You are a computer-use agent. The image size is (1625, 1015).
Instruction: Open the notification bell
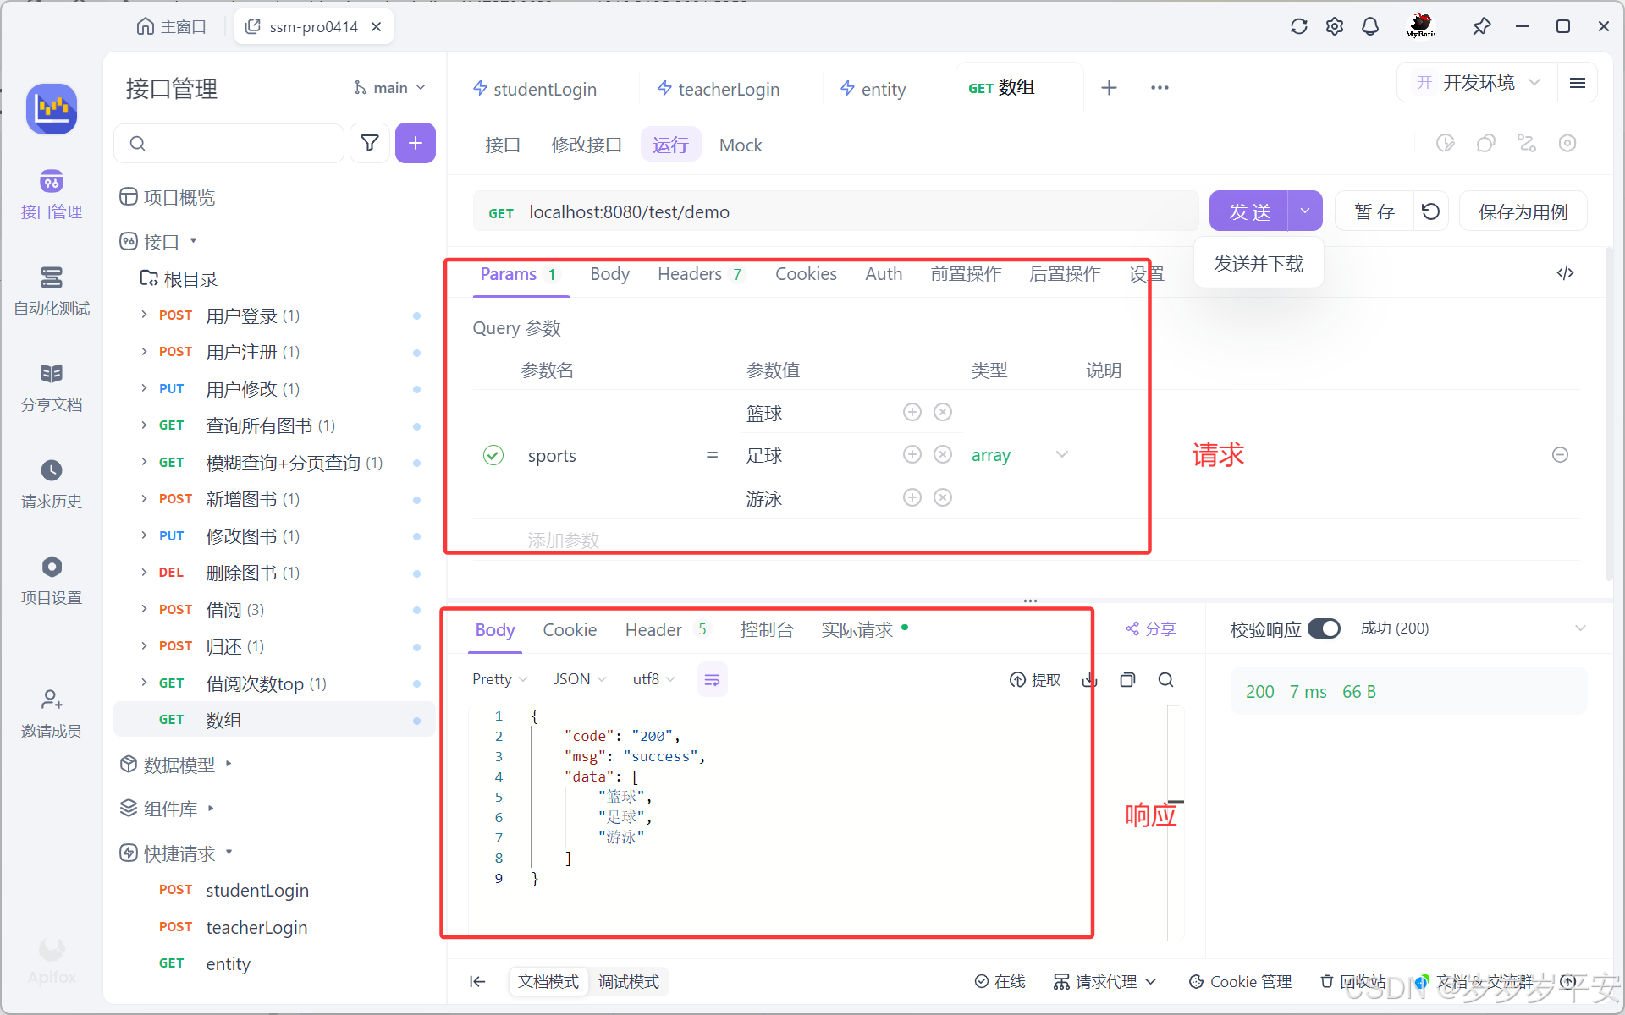click(1369, 26)
